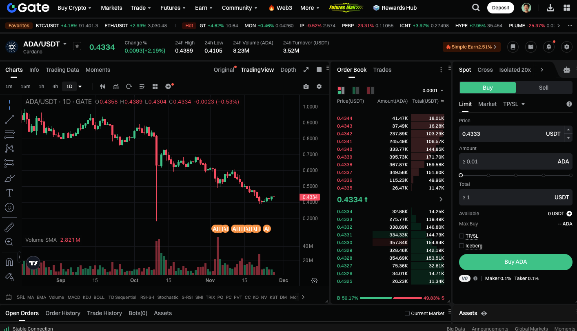Switch to Cross margin tab
This screenshot has height=331, width=577.
click(485, 70)
